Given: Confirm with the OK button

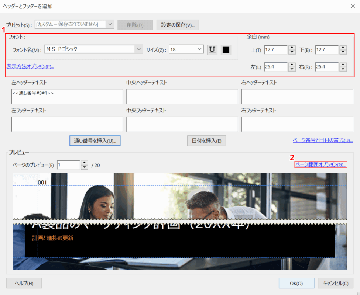Looking at the screenshot, I should pos(296,283).
